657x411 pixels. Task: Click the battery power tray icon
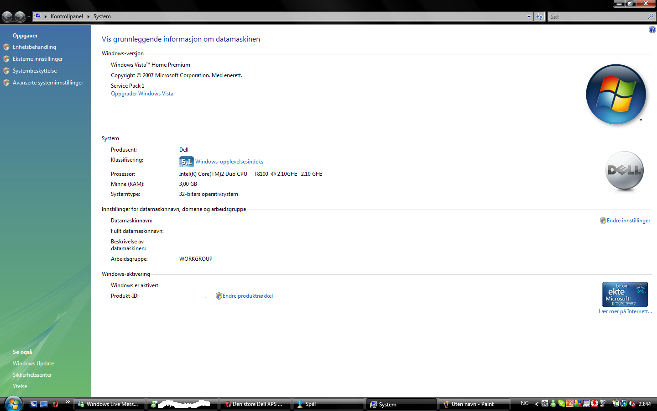(615, 403)
